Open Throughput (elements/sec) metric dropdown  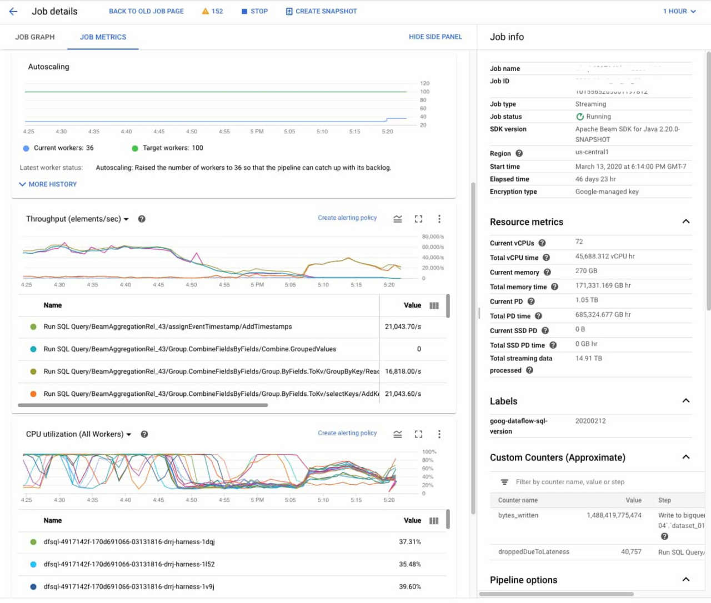77,219
